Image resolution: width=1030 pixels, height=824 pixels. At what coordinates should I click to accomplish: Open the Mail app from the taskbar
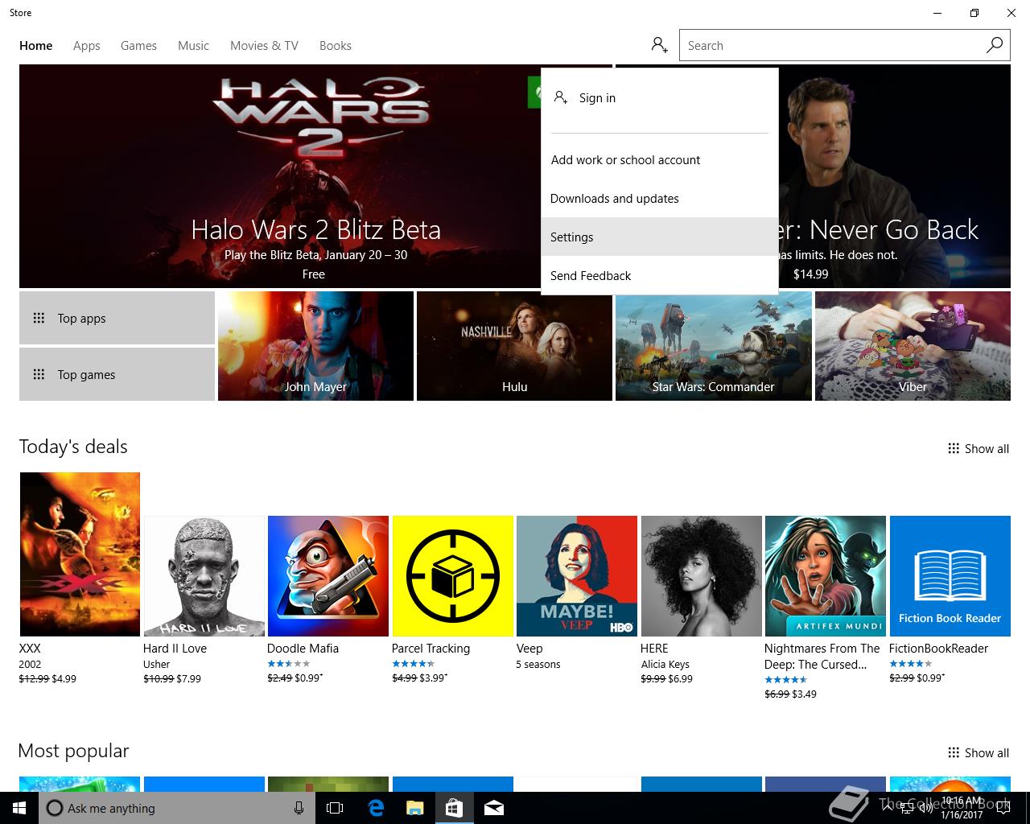point(494,808)
